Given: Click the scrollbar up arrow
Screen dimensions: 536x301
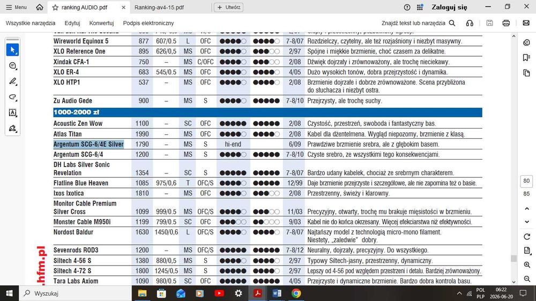Looking at the screenshot, I should 514,36.
